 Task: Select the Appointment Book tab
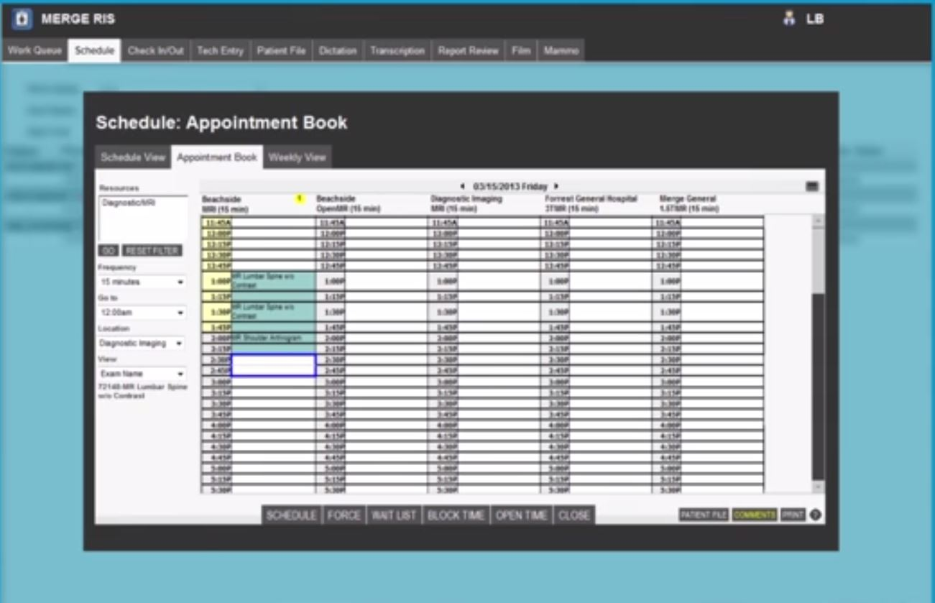216,157
